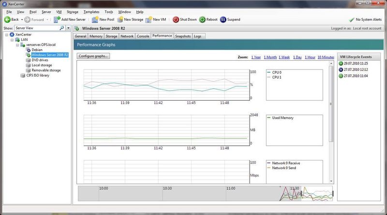Open the Pool menu

(33, 12)
